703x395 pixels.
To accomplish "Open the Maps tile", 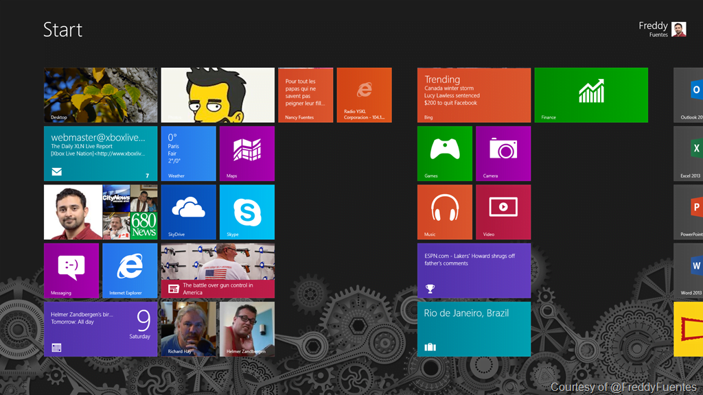I will click(x=246, y=153).
